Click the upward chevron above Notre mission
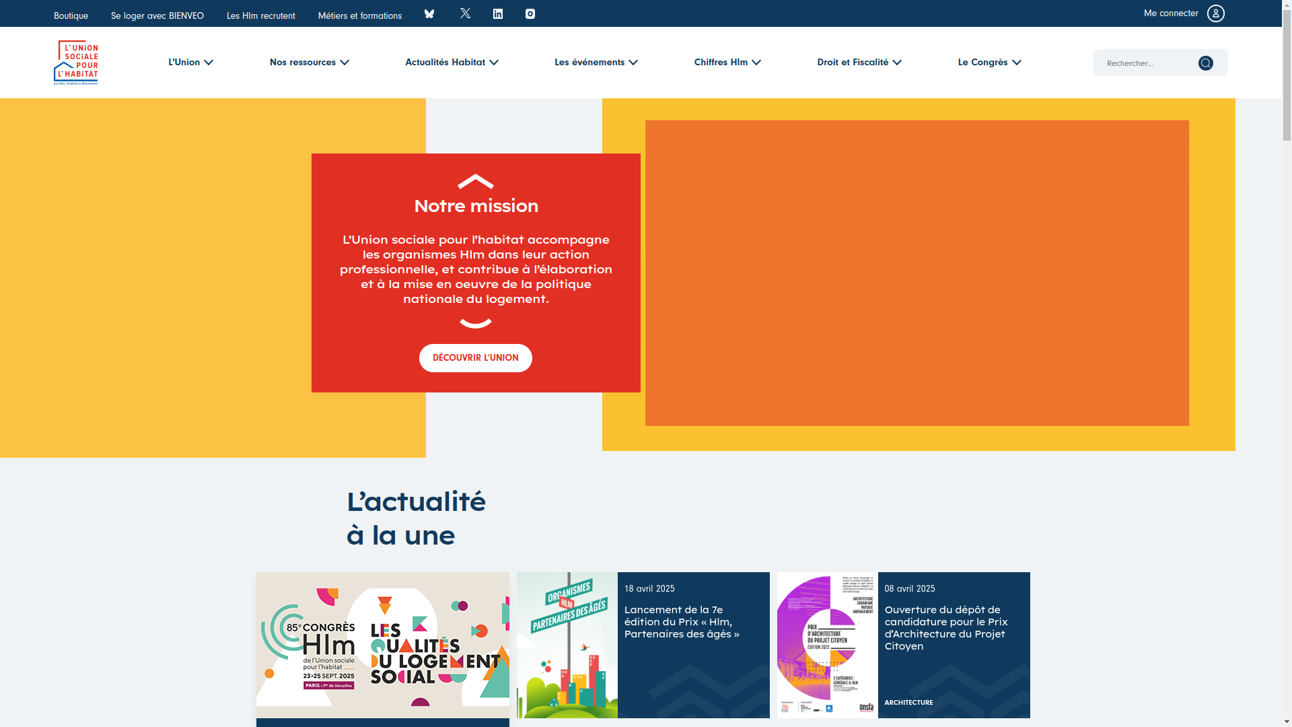The height and width of the screenshot is (727, 1292). 476,181
